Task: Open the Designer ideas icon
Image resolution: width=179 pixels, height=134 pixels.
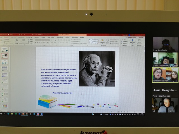Action: pyautogui.click(x=140, y=41)
